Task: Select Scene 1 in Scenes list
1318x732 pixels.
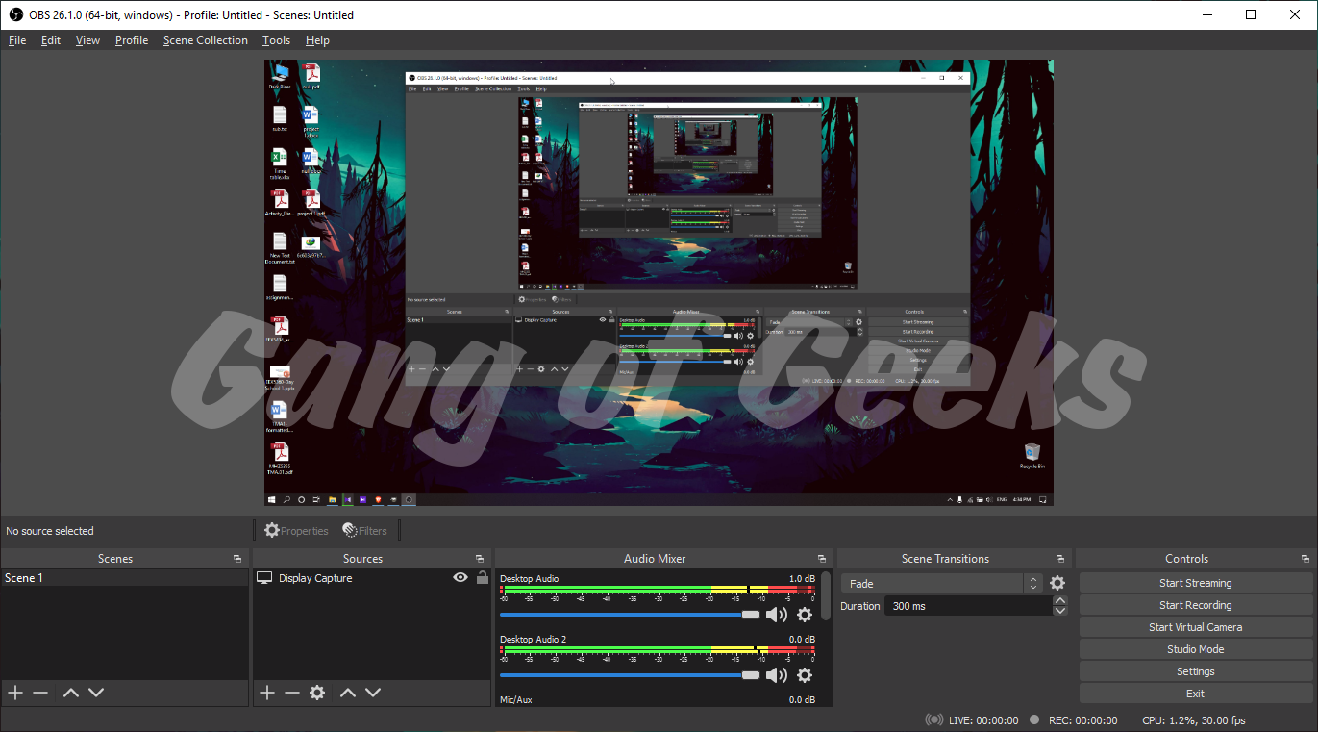Action: 125,578
